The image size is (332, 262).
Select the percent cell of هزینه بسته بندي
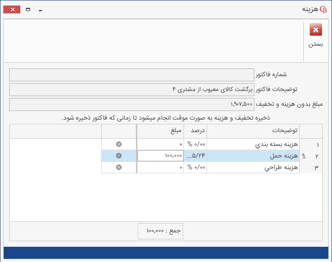[x=195, y=144]
